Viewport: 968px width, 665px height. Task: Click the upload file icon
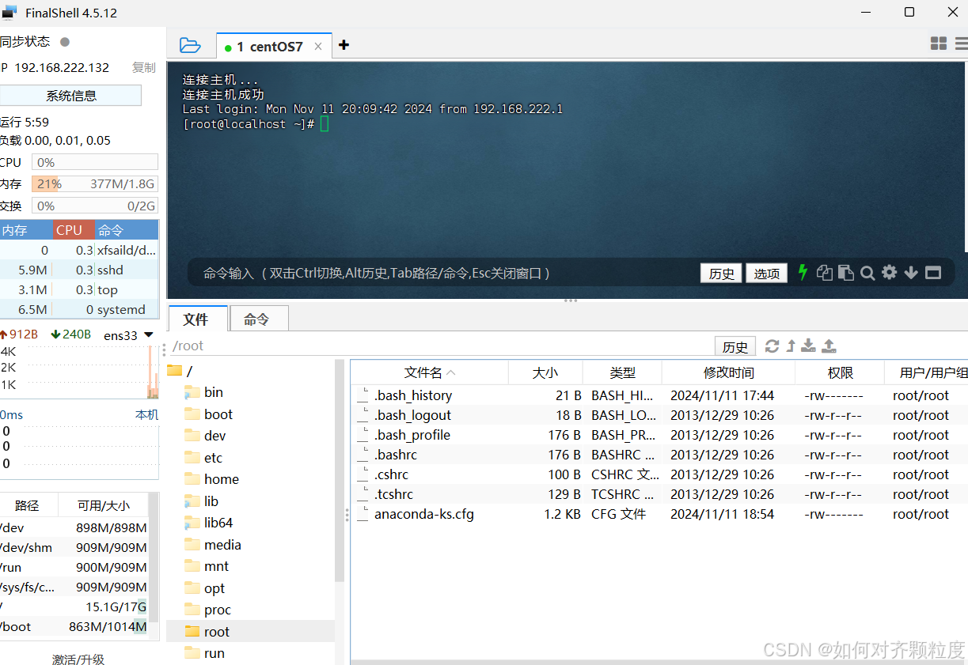tap(829, 346)
